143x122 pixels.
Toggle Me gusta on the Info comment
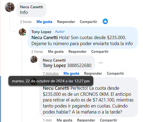44,22
